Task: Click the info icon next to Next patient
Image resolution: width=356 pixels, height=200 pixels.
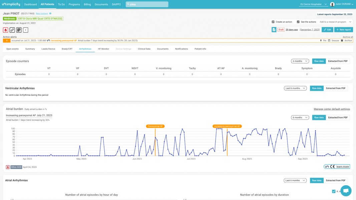Action: click(50, 14)
